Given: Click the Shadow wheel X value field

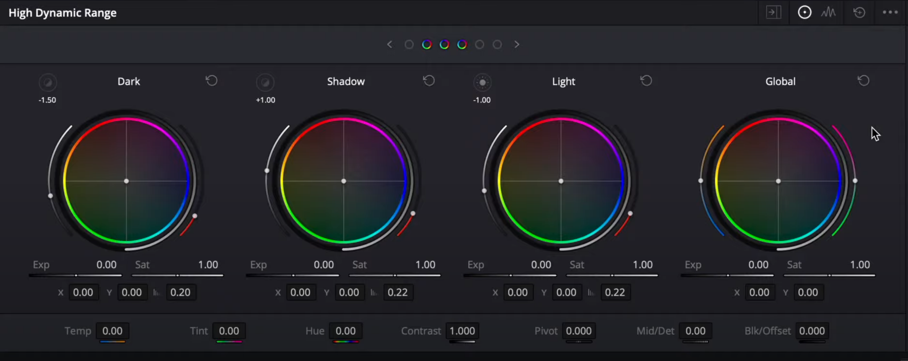Looking at the screenshot, I should 301,292.
